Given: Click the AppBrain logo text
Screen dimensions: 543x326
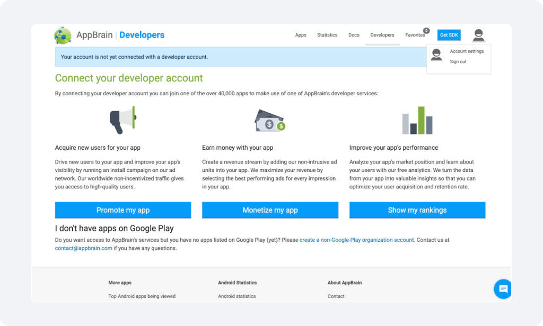Looking at the screenshot, I should coord(94,35).
